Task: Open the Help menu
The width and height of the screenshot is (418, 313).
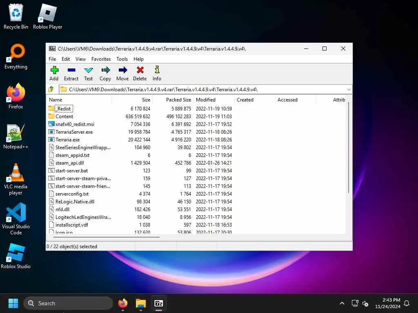Action: point(138,59)
